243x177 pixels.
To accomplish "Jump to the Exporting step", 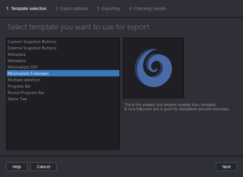I will click(x=108, y=8).
